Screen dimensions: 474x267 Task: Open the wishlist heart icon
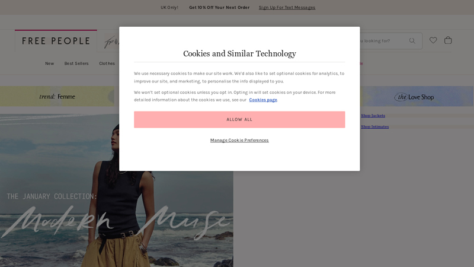[x=433, y=40]
